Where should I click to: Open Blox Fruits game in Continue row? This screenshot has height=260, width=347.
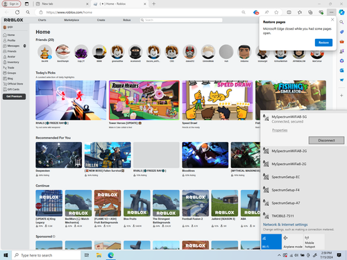(x=137, y=203)
